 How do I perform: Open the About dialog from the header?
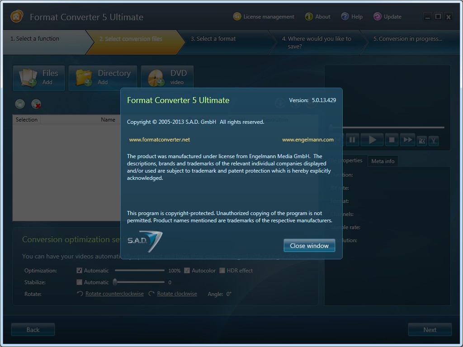tap(317, 17)
